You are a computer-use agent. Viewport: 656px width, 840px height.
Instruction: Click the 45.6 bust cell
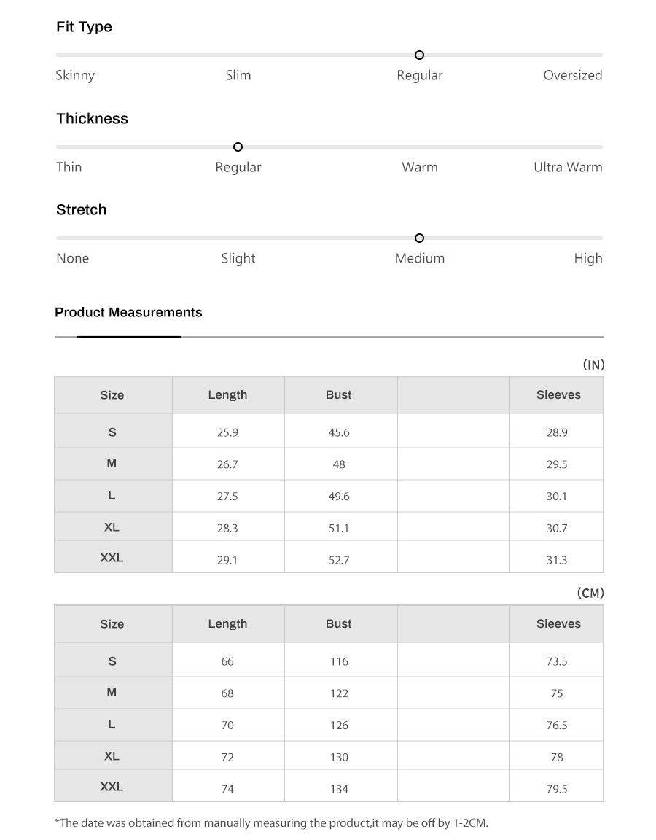tap(339, 432)
